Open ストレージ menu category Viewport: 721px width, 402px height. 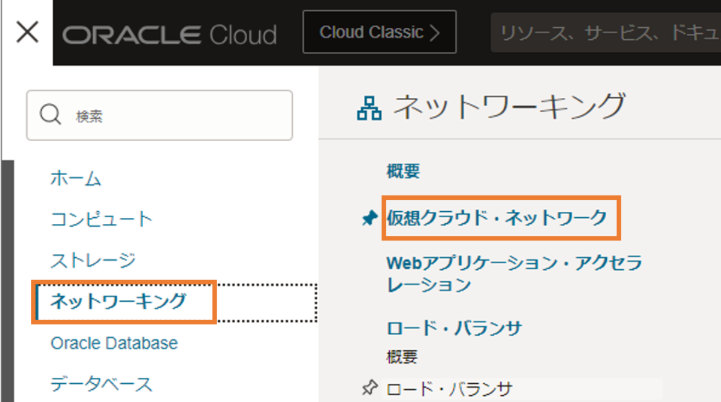point(93,260)
